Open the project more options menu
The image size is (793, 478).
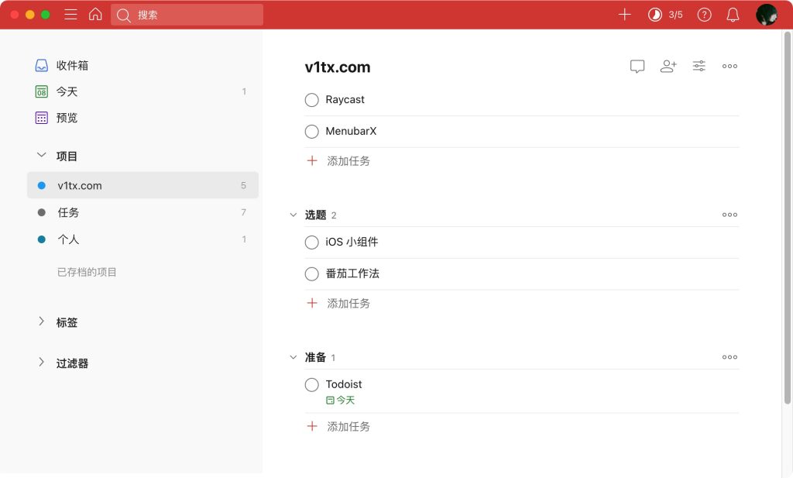point(729,67)
